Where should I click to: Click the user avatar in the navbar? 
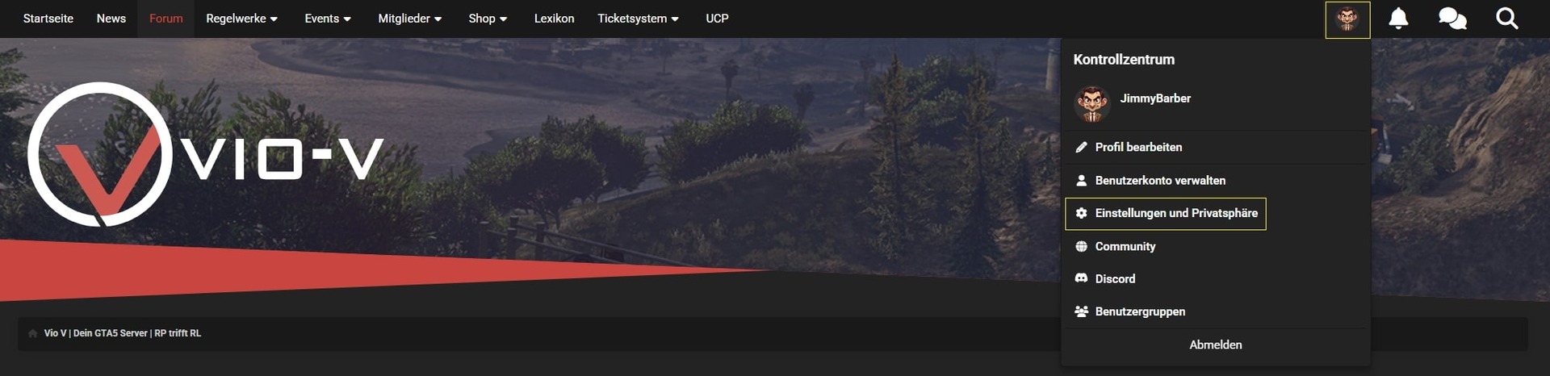[x=1347, y=19]
